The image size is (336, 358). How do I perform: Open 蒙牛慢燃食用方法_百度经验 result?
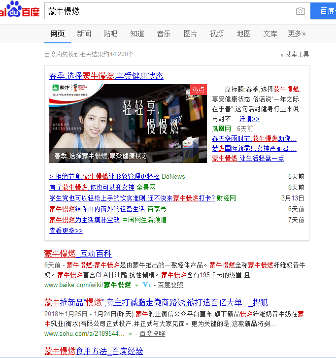[94, 351]
